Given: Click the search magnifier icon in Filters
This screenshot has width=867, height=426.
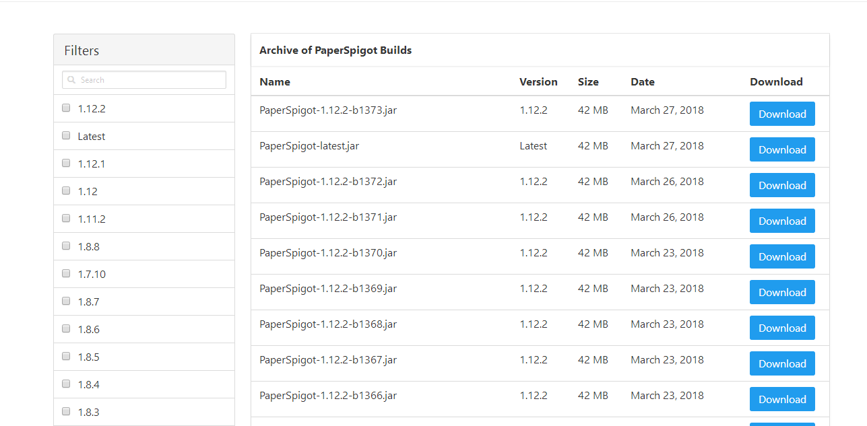Looking at the screenshot, I should 71,80.
